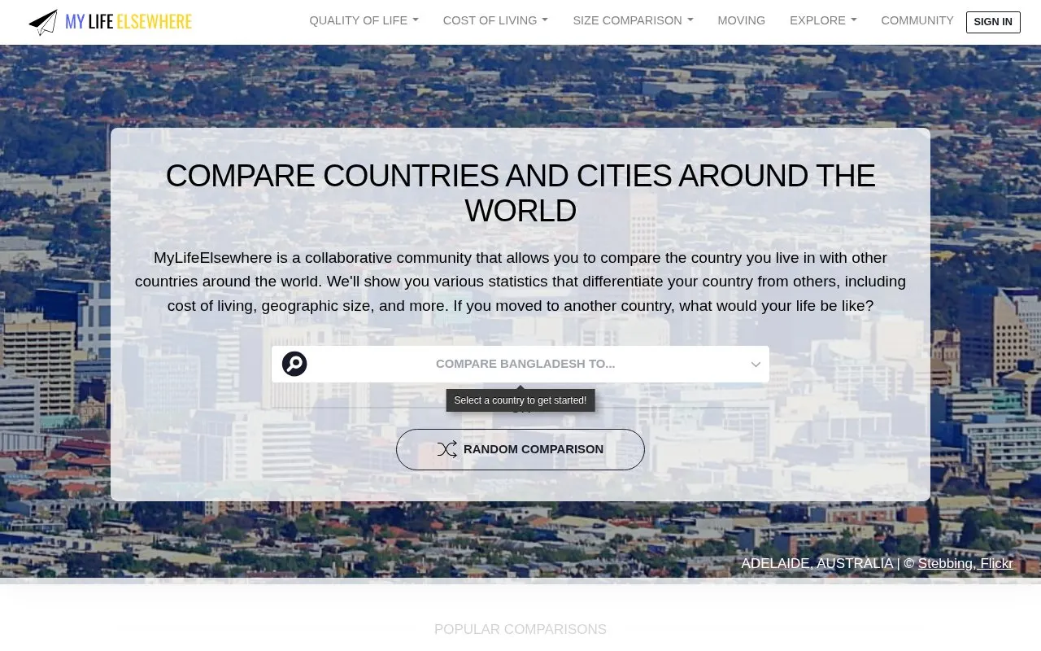Open the Stebbing, Flickr photo credit link
This screenshot has height=651, width=1041.
[x=965, y=563]
